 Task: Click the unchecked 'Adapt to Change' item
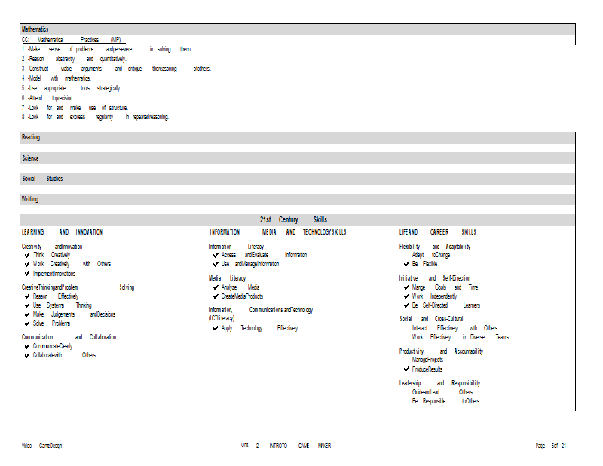point(431,255)
